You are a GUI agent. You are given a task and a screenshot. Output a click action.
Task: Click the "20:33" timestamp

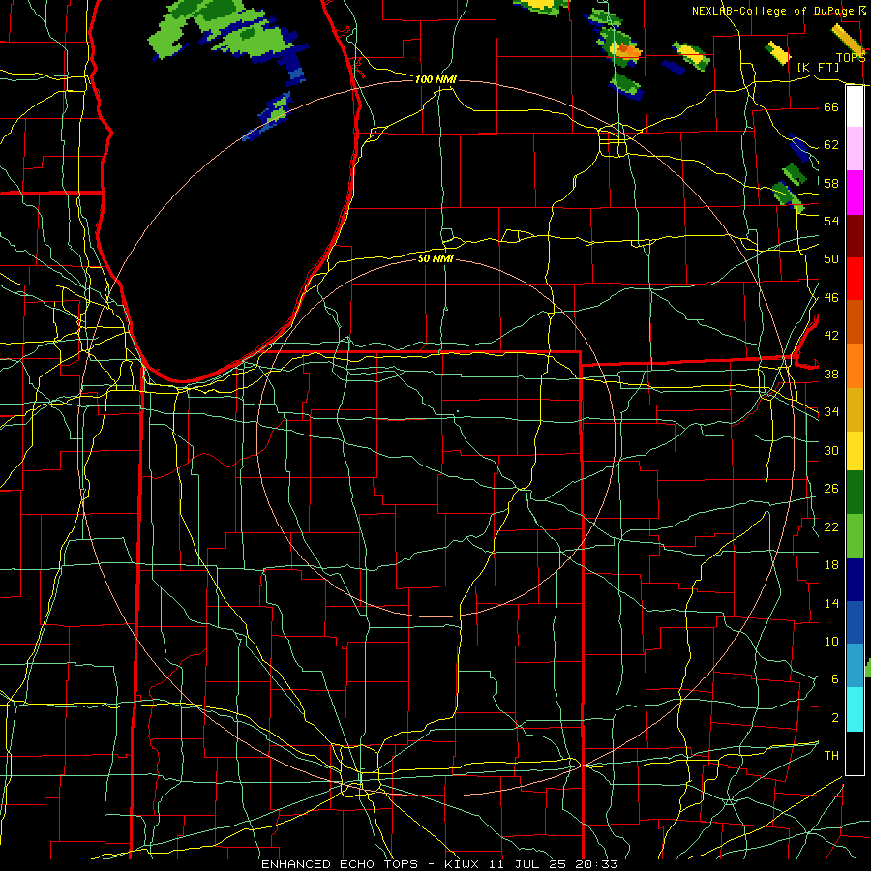(x=596, y=864)
